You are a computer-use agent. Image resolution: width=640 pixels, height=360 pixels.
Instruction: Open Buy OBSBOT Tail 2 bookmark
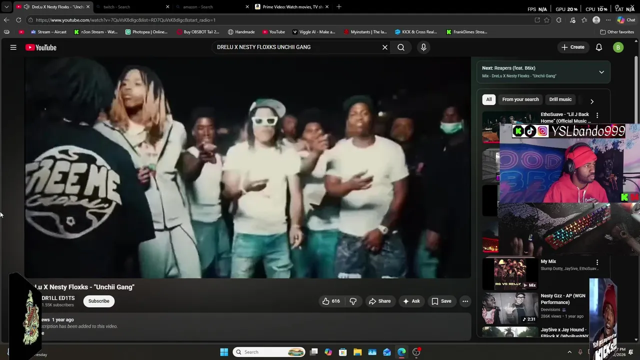tap(198, 32)
